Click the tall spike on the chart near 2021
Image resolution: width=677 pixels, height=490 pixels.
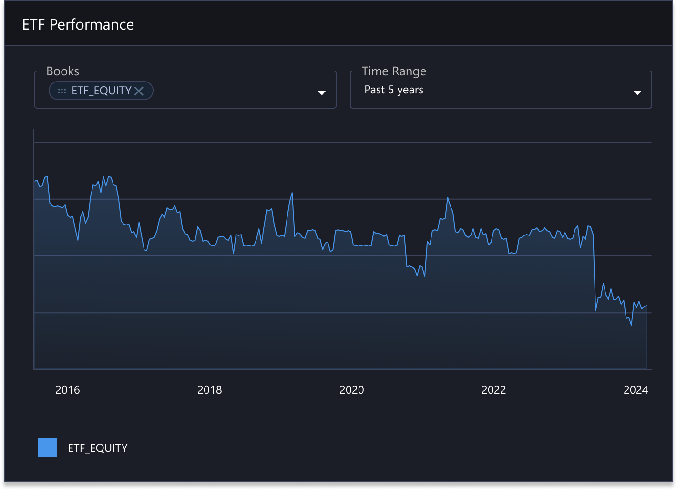pyautogui.click(x=448, y=196)
